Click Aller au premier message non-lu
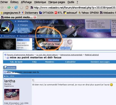Viewport: 116px width, 105px height. pos(23,72)
